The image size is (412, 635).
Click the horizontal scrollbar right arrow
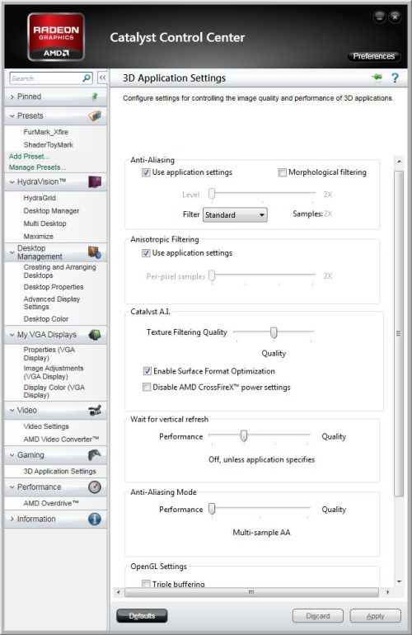coord(388,592)
